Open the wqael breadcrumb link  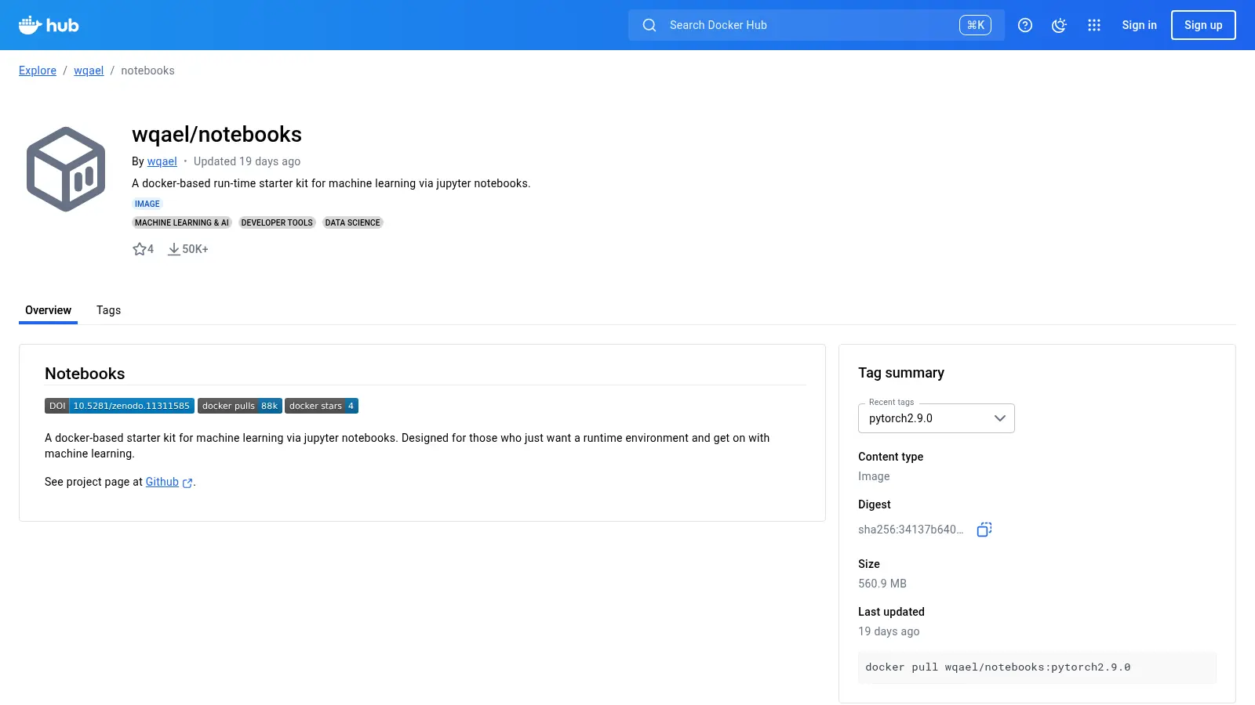pos(89,70)
